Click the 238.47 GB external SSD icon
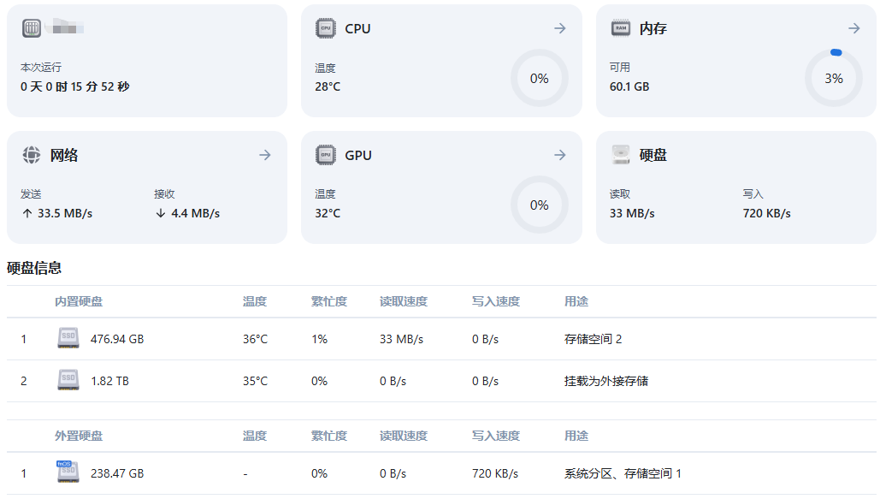 coord(68,472)
